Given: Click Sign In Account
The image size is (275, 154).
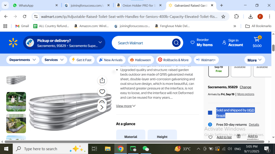Looking at the screenshot, I should tap(233, 42).
